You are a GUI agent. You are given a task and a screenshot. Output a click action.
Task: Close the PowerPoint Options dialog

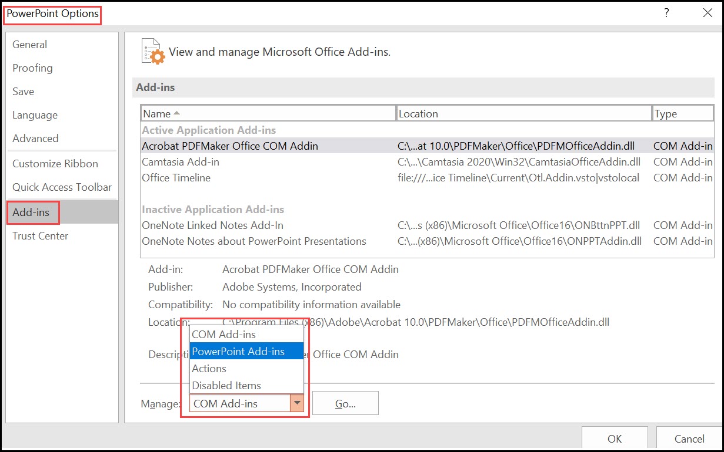coord(708,13)
